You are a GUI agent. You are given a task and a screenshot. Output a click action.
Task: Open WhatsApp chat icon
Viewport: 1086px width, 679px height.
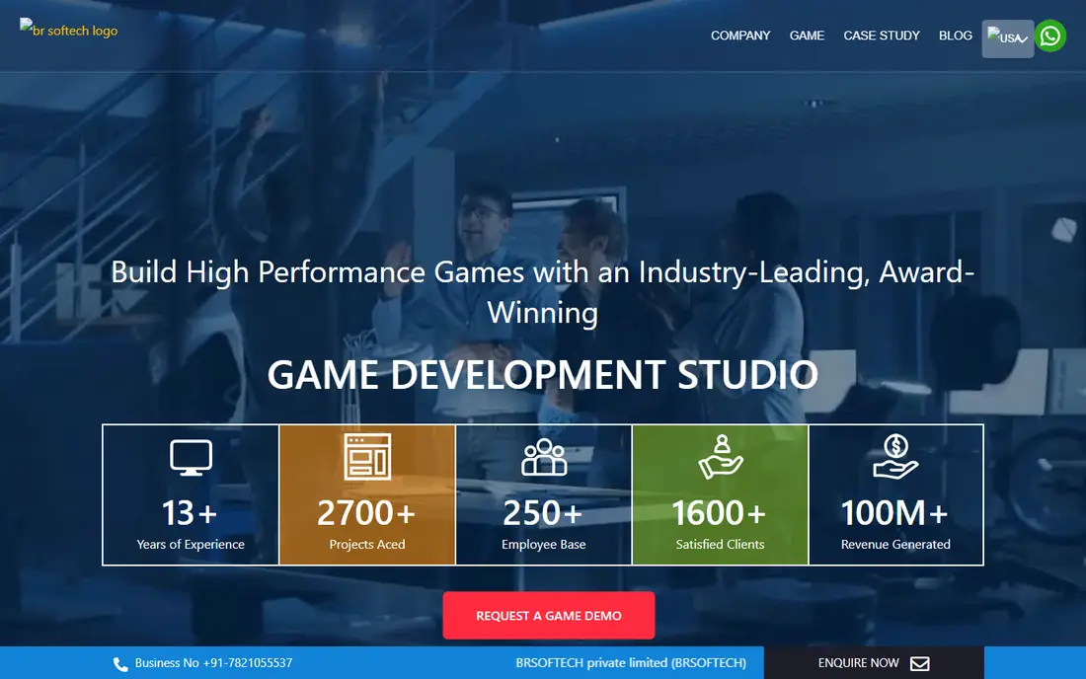pos(1050,36)
